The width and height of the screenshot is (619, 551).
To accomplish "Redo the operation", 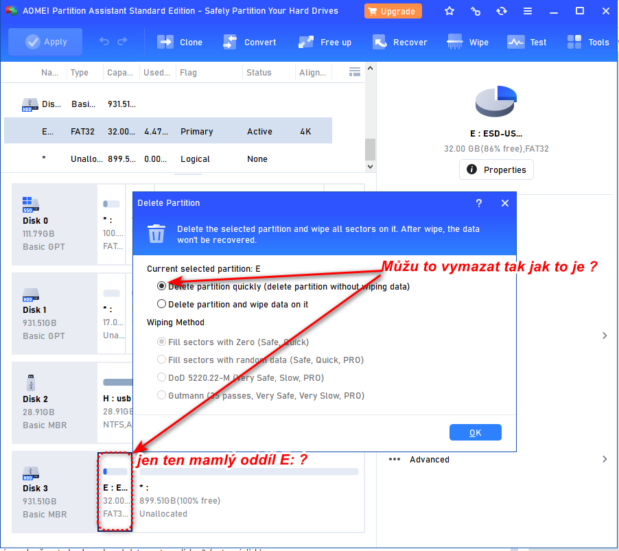I will pos(122,41).
